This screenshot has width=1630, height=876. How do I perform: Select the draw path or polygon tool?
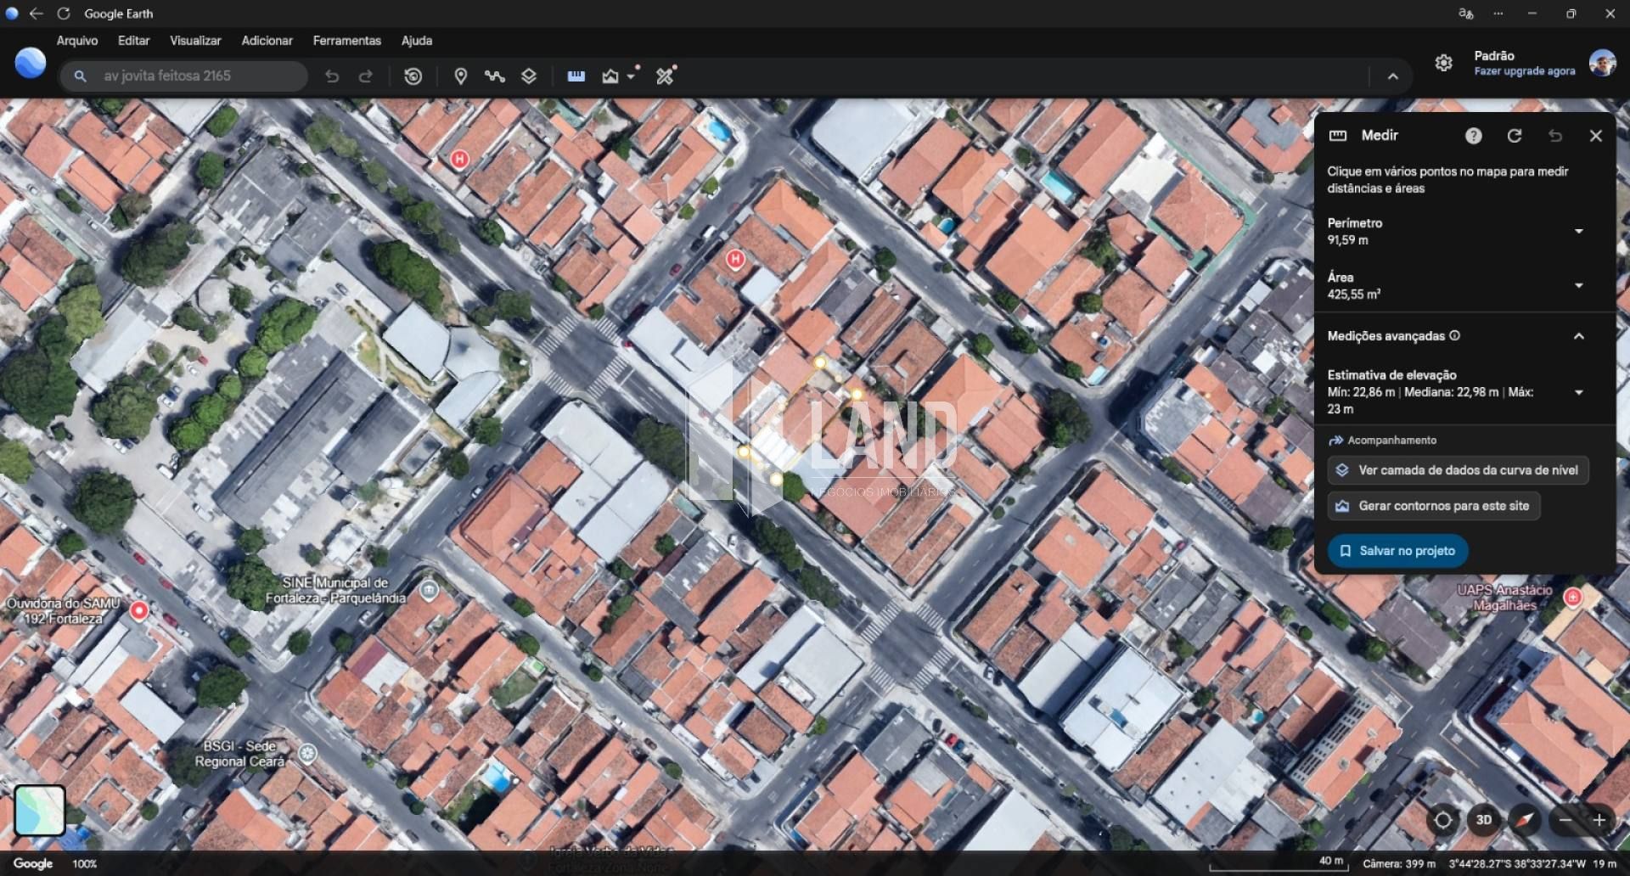click(x=495, y=76)
